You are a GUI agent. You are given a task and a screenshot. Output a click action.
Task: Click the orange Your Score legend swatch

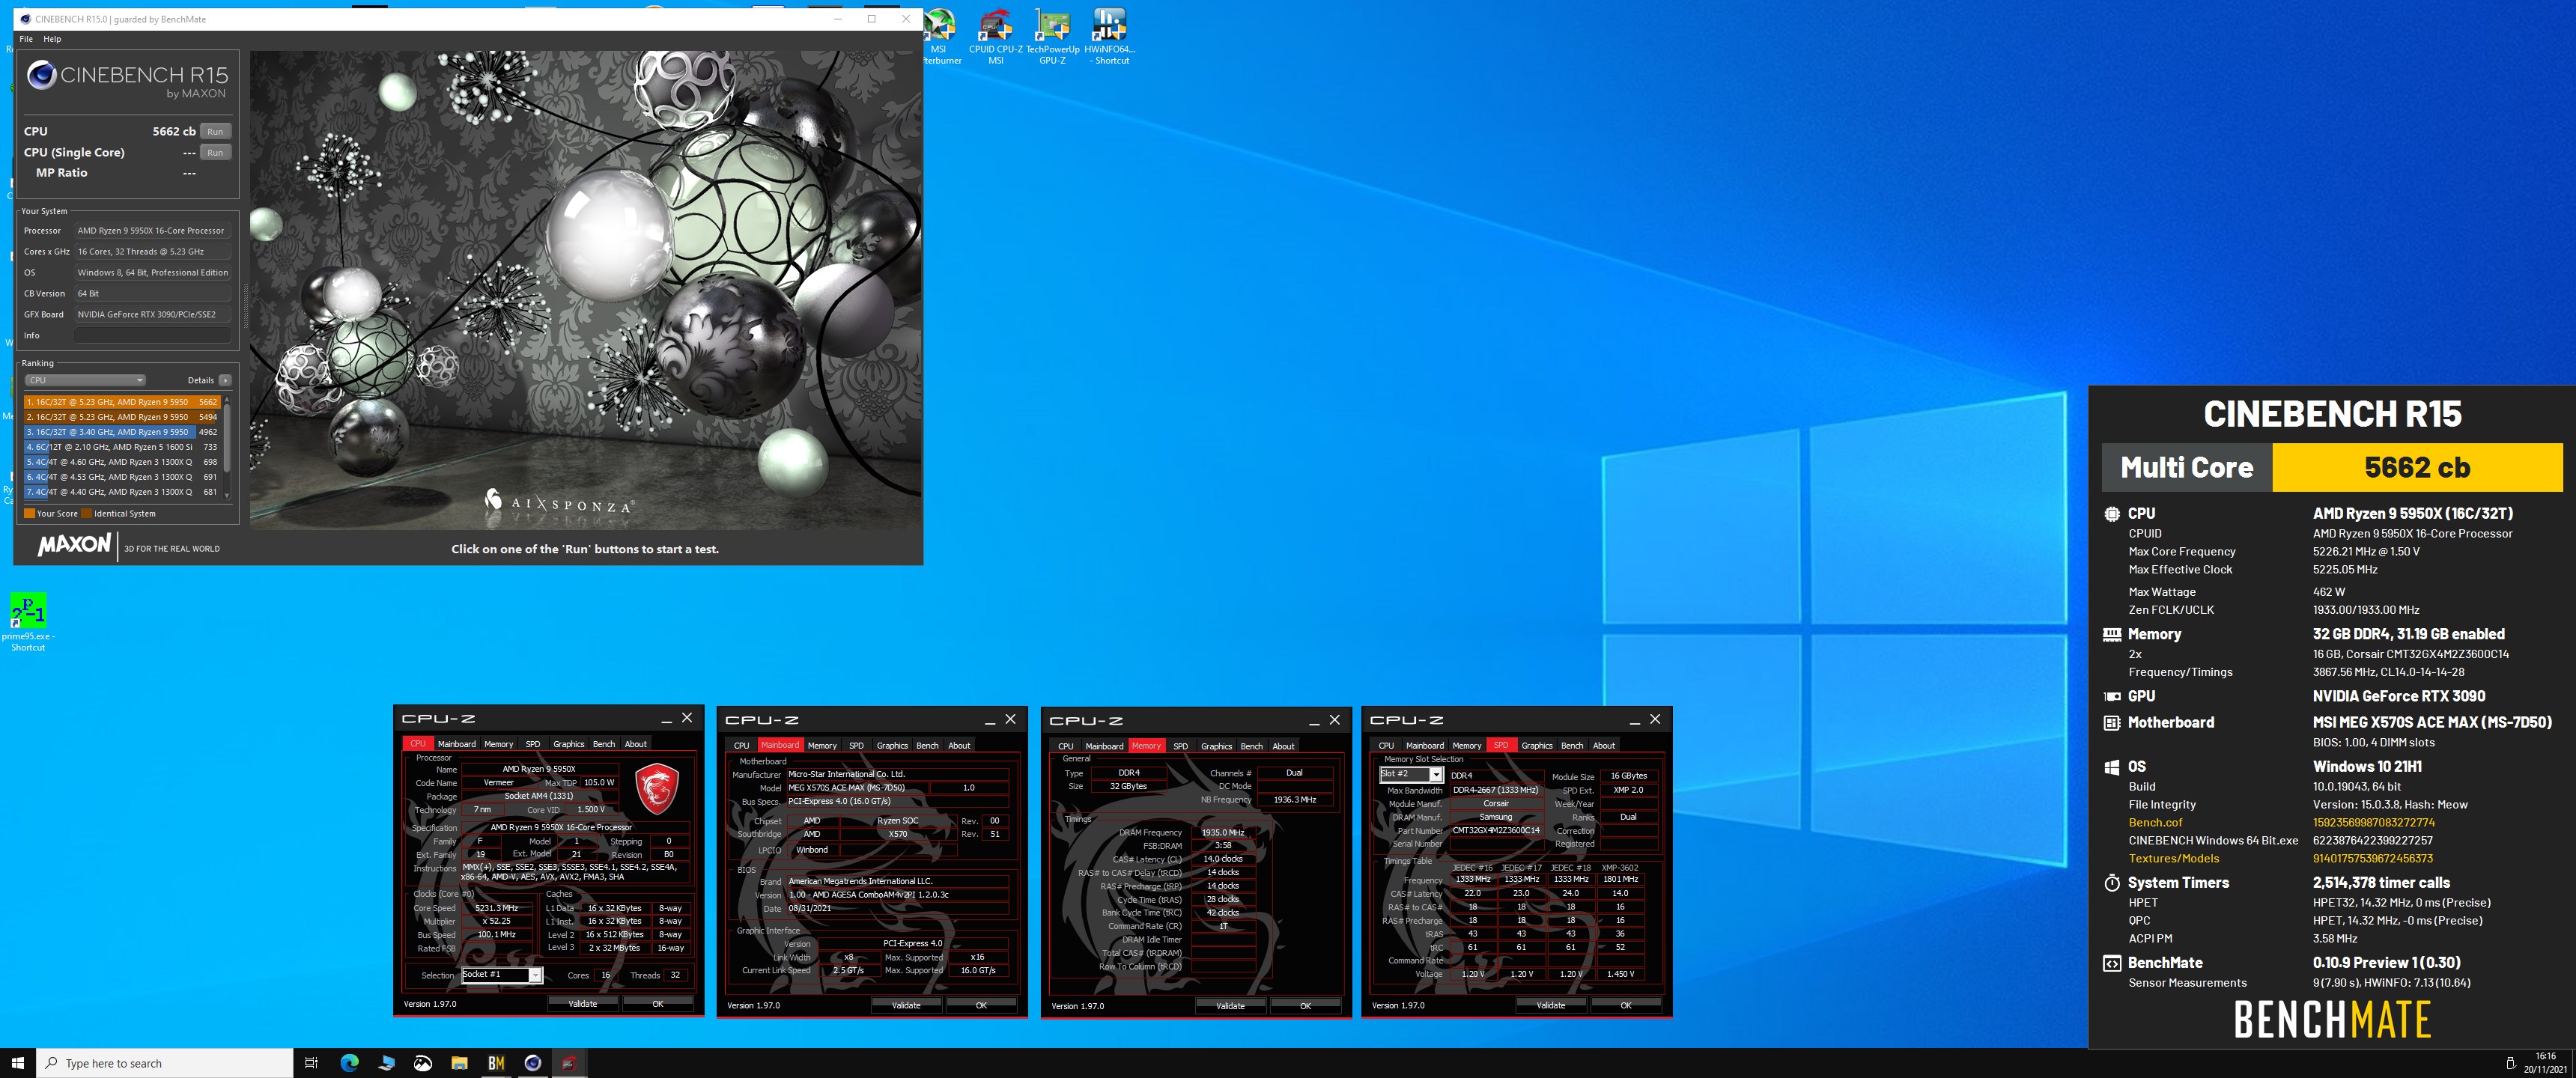tap(30, 514)
